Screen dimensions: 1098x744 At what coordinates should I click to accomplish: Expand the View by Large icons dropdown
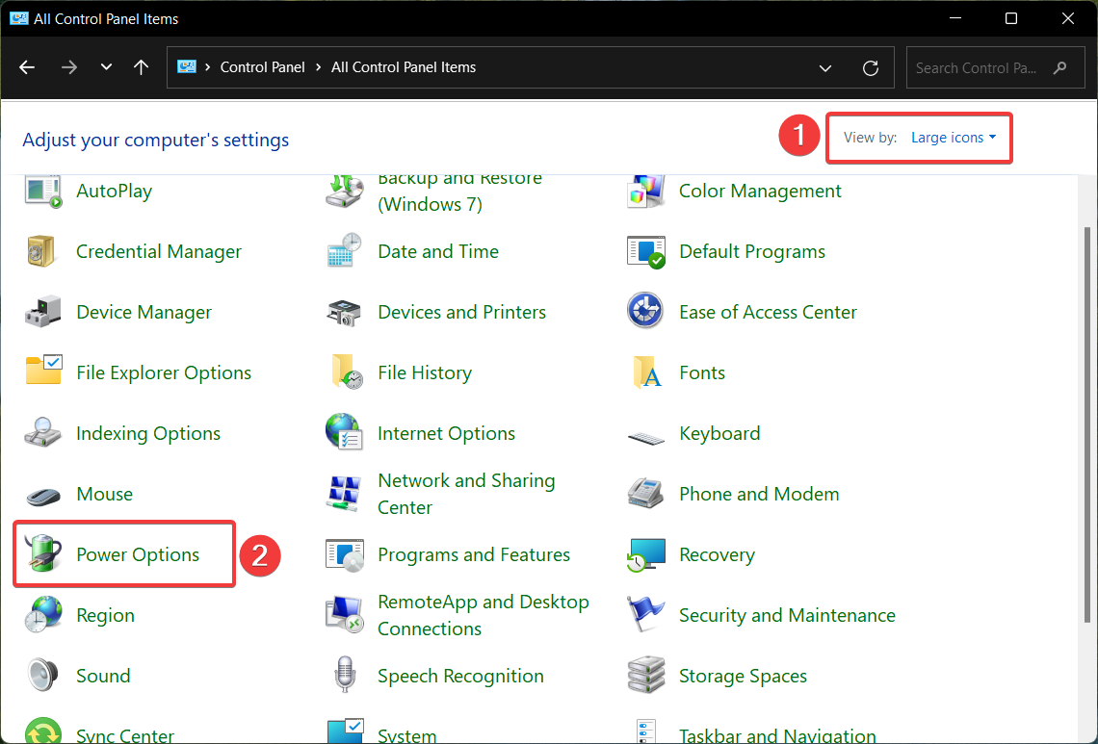point(953,138)
